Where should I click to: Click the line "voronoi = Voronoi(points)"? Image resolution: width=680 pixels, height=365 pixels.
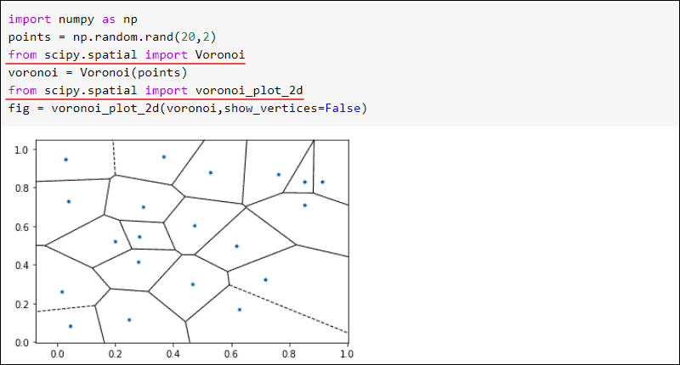pos(98,73)
